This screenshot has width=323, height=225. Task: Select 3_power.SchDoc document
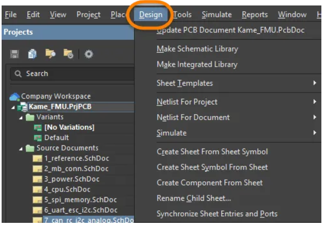(72, 179)
